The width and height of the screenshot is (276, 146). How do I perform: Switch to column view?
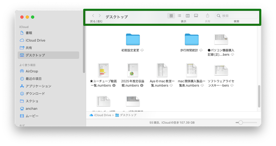[x=188, y=16]
